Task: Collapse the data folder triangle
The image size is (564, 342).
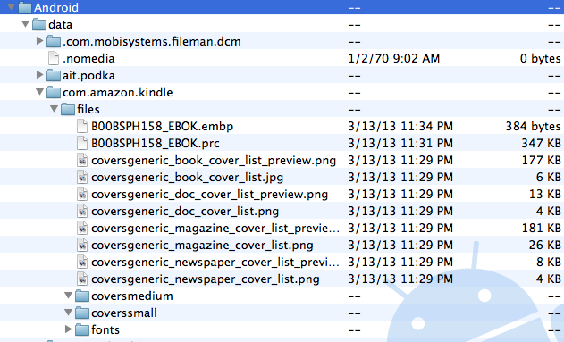Action: point(25,24)
